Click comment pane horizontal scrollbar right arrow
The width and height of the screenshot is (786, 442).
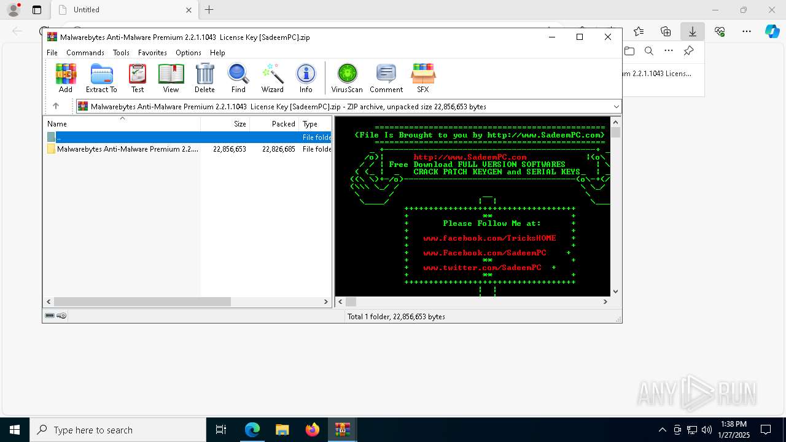[x=605, y=301]
